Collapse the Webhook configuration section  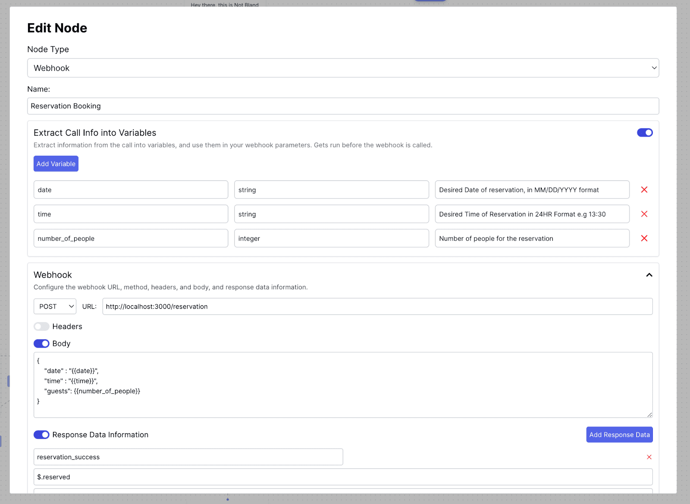click(x=649, y=275)
